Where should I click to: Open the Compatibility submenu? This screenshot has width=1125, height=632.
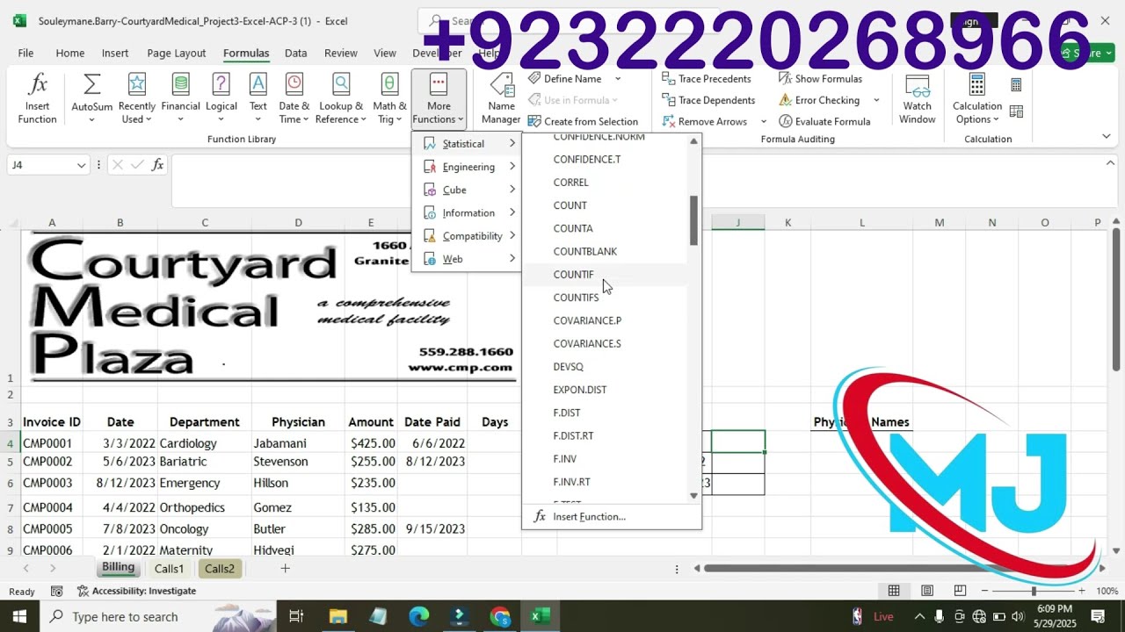pos(467,236)
